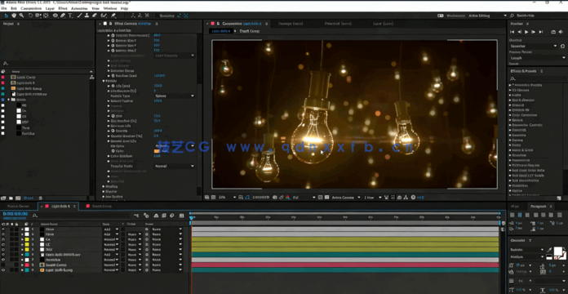Click Play in the Preview panel

526,32
